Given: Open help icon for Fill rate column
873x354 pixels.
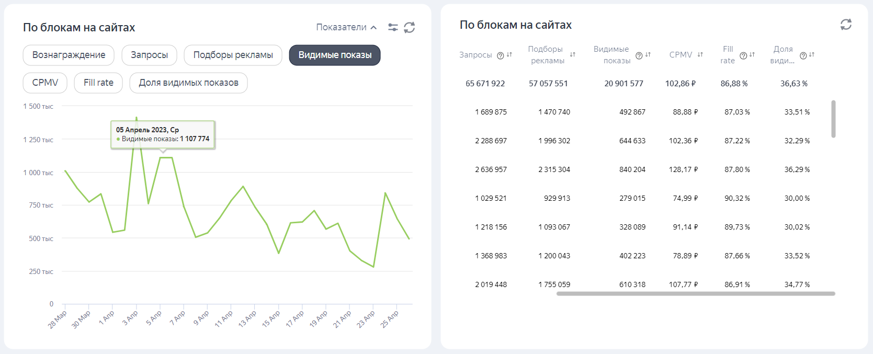Looking at the screenshot, I should [743, 55].
